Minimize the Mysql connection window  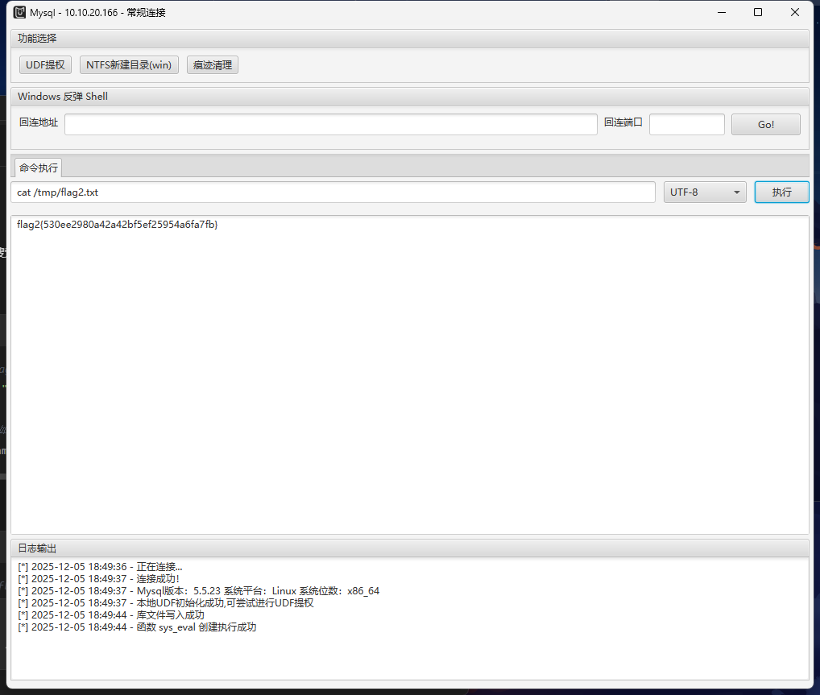pyautogui.click(x=721, y=12)
